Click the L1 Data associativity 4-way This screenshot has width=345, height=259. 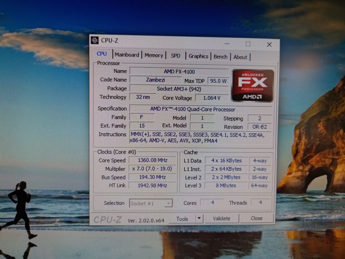coord(260,161)
